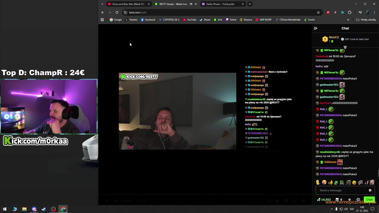
Task: Open Windows Start menu
Action: [5, 209]
